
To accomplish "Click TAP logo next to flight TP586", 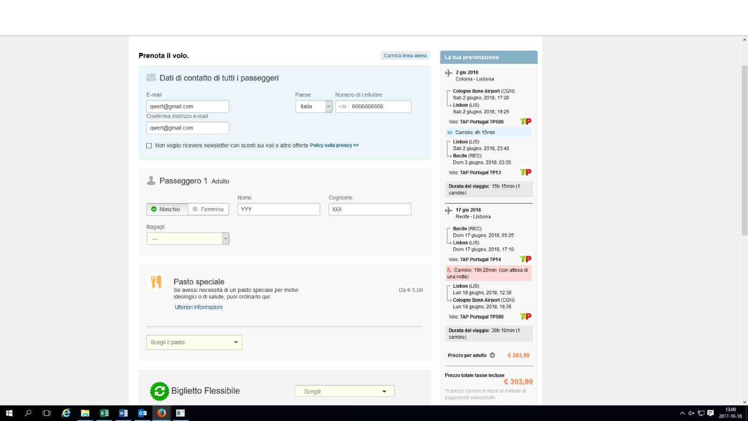I will [525, 317].
